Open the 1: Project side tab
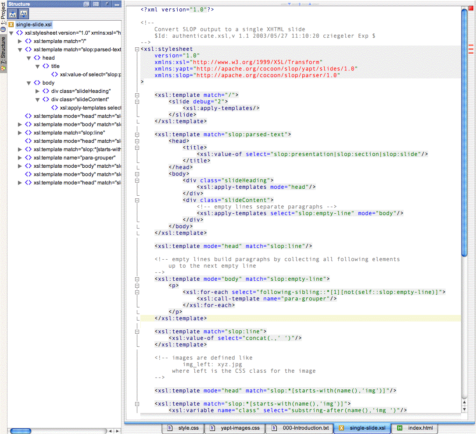 (x=3, y=16)
